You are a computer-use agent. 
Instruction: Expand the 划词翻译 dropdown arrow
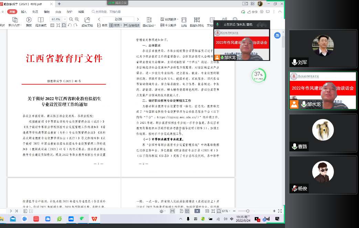coord(178,20)
